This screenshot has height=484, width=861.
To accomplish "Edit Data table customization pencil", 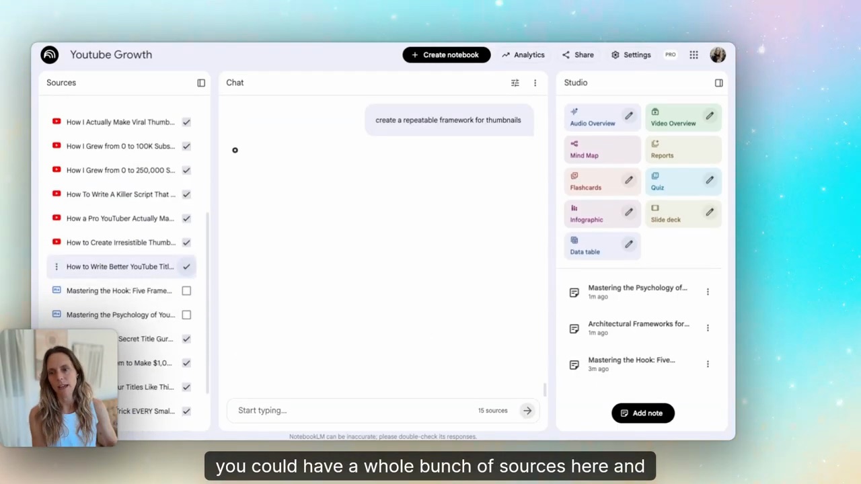I will (x=629, y=245).
